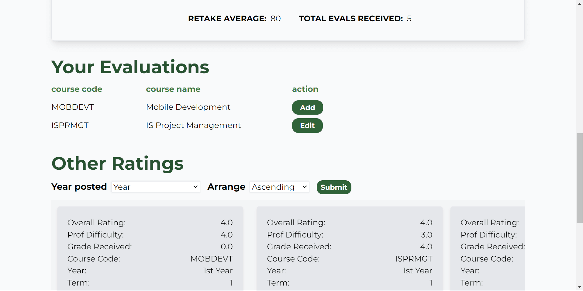Click the Your Evaluations heading
The image size is (583, 291).
click(130, 67)
